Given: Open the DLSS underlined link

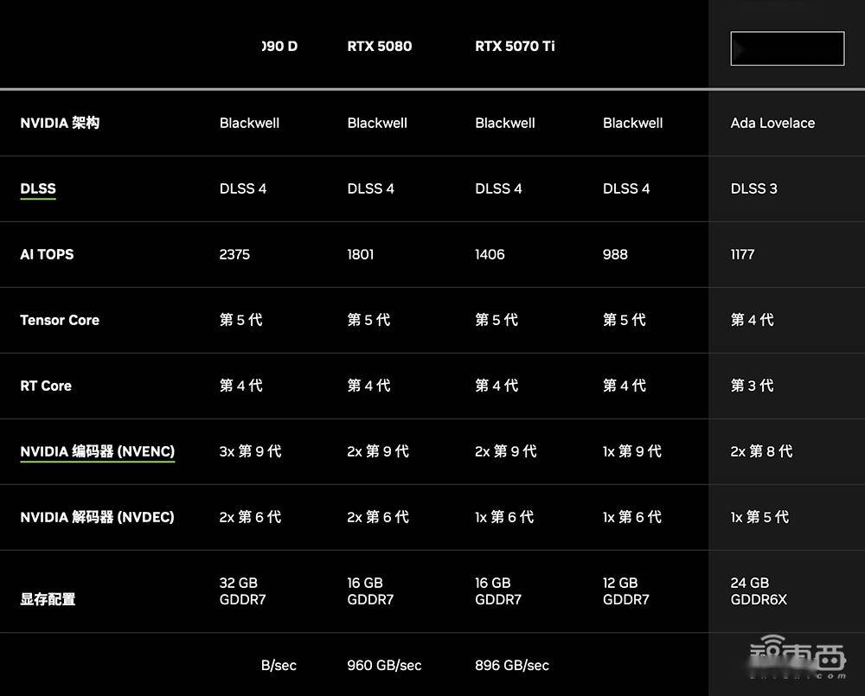Looking at the screenshot, I should 38,188.
